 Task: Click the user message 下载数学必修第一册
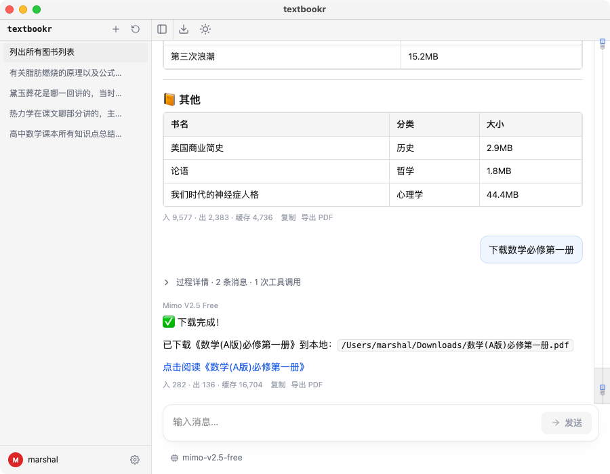coord(531,250)
